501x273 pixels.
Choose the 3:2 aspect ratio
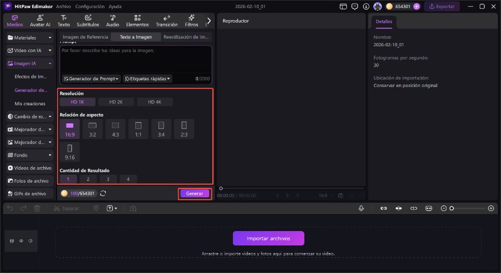pos(92,129)
